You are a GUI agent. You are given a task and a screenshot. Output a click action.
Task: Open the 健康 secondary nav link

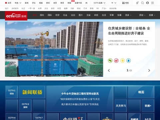pos(66,8)
